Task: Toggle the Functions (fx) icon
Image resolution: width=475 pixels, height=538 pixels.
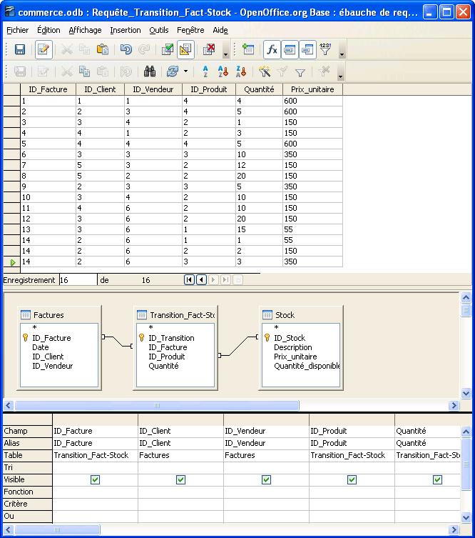Action: [x=272, y=49]
